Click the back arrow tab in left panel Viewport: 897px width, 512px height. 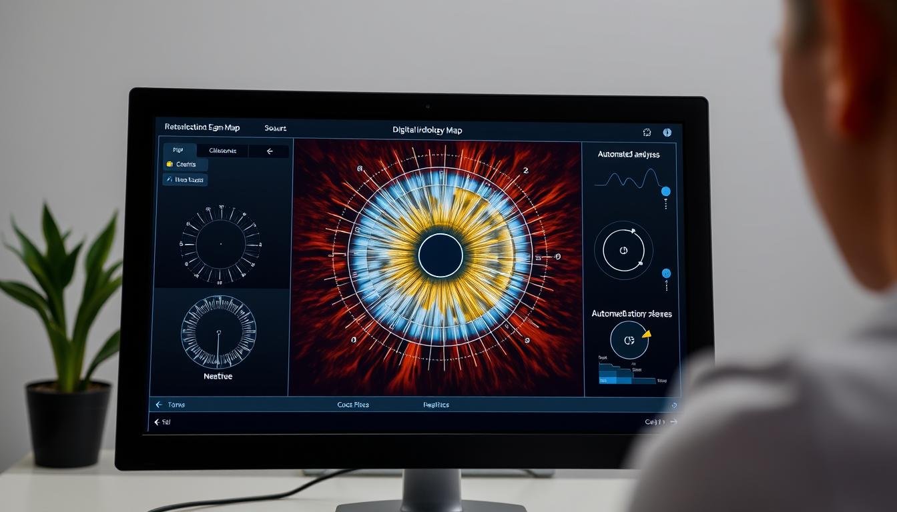pyautogui.click(x=270, y=151)
